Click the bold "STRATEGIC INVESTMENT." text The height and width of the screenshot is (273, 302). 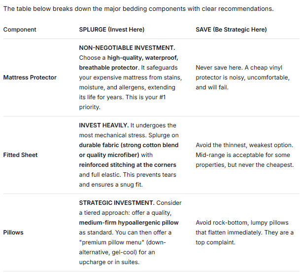coord(117,203)
